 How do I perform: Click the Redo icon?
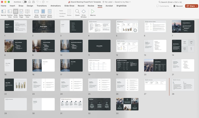click(x=43, y=2)
